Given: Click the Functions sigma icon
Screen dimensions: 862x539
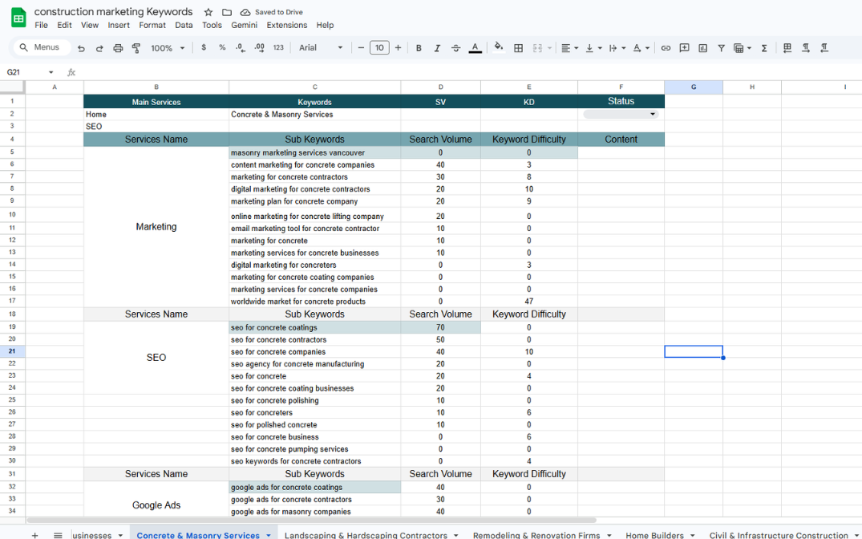Looking at the screenshot, I should (x=764, y=48).
